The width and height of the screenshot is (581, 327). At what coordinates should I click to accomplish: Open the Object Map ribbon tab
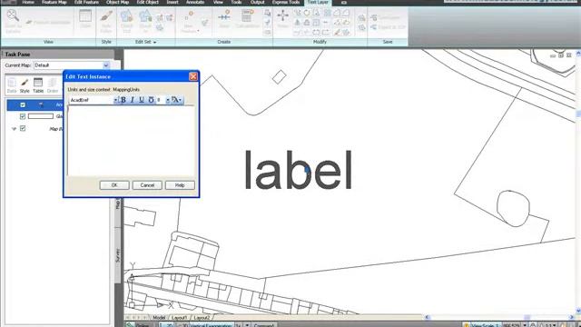(x=117, y=2)
